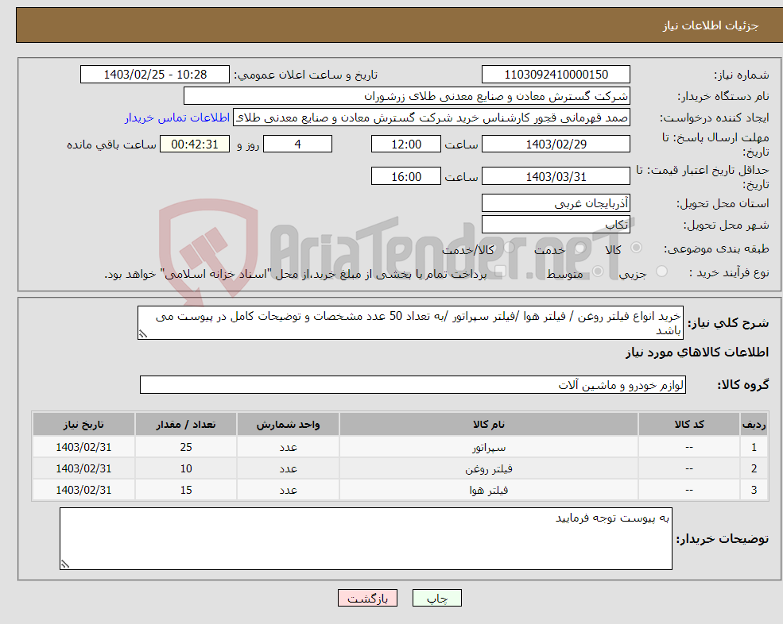Click the تاریخ نیاز column header

tap(83, 424)
